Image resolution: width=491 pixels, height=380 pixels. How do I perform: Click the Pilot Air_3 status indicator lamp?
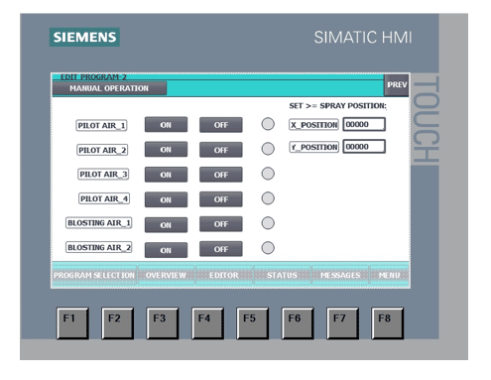click(268, 174)
